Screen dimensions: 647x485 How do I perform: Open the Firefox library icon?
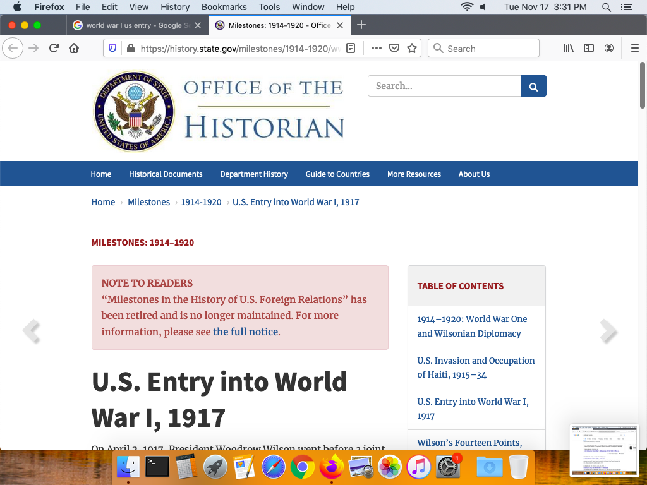pos(569,49)
